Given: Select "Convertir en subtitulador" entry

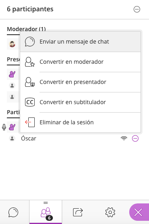Looking at the screenshot, I should pos(80,102).
